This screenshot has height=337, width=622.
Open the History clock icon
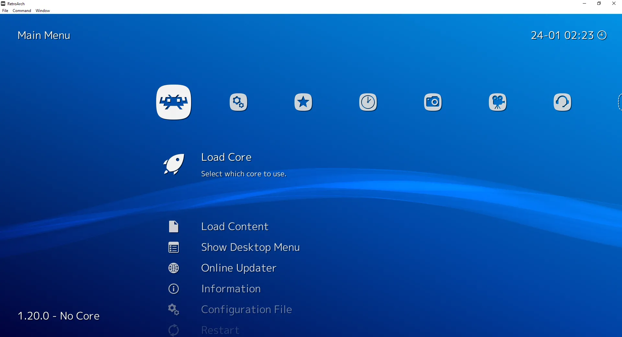(x=368, y=102)
